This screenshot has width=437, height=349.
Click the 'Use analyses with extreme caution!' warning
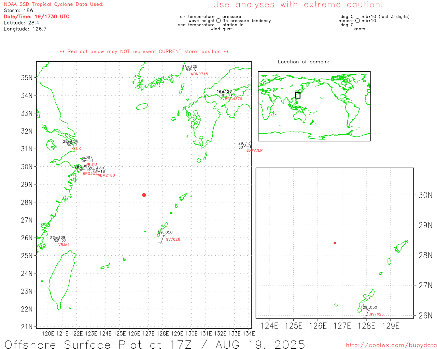tap(298, 4)
